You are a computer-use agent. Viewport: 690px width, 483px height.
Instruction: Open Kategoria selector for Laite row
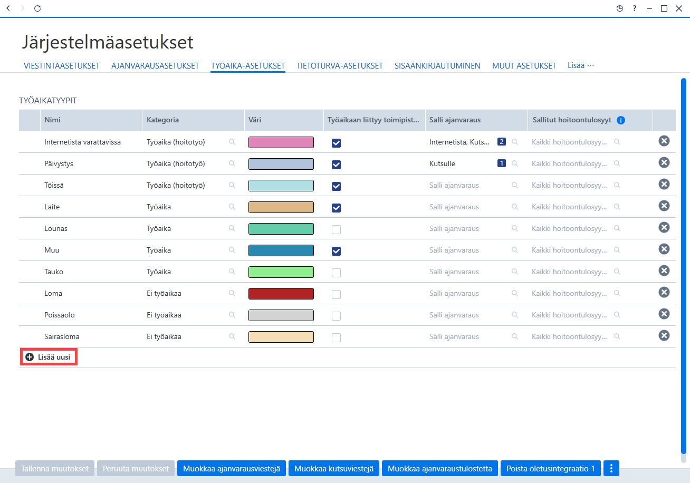point(193,207)
